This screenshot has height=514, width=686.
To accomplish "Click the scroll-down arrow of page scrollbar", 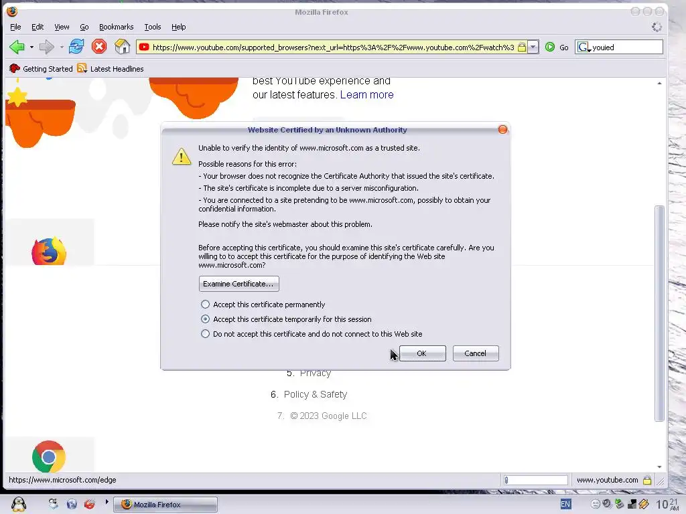I will pyautogui.click(x=659, y=466).
